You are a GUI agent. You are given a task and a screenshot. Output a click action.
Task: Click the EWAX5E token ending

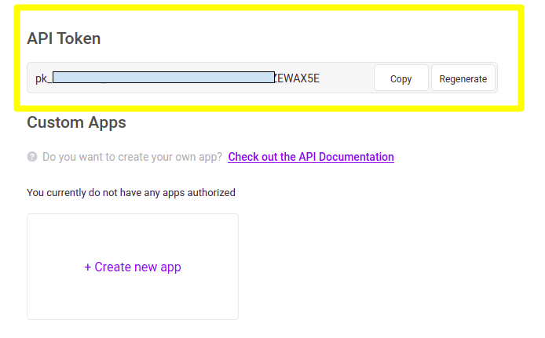pos(298,78)
